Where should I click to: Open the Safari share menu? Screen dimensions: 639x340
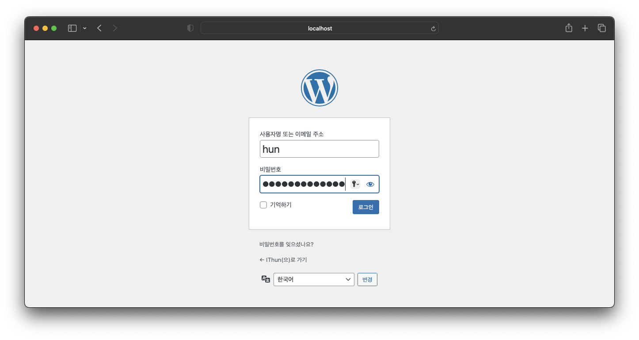click(569, 28)
